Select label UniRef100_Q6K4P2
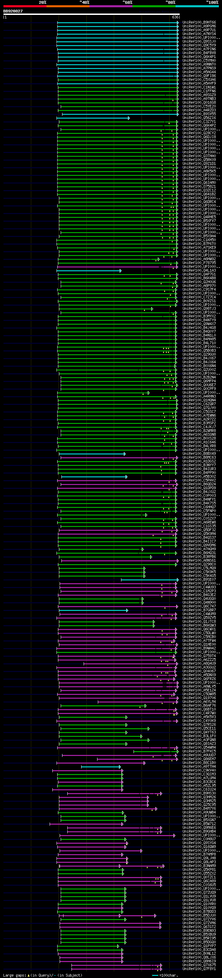Screen dimensions: 222x978 [199, 126]
